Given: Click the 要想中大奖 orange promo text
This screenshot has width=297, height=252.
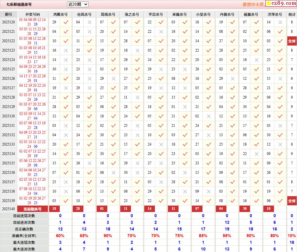Looking at the screenshot, I should pos(253,5).
